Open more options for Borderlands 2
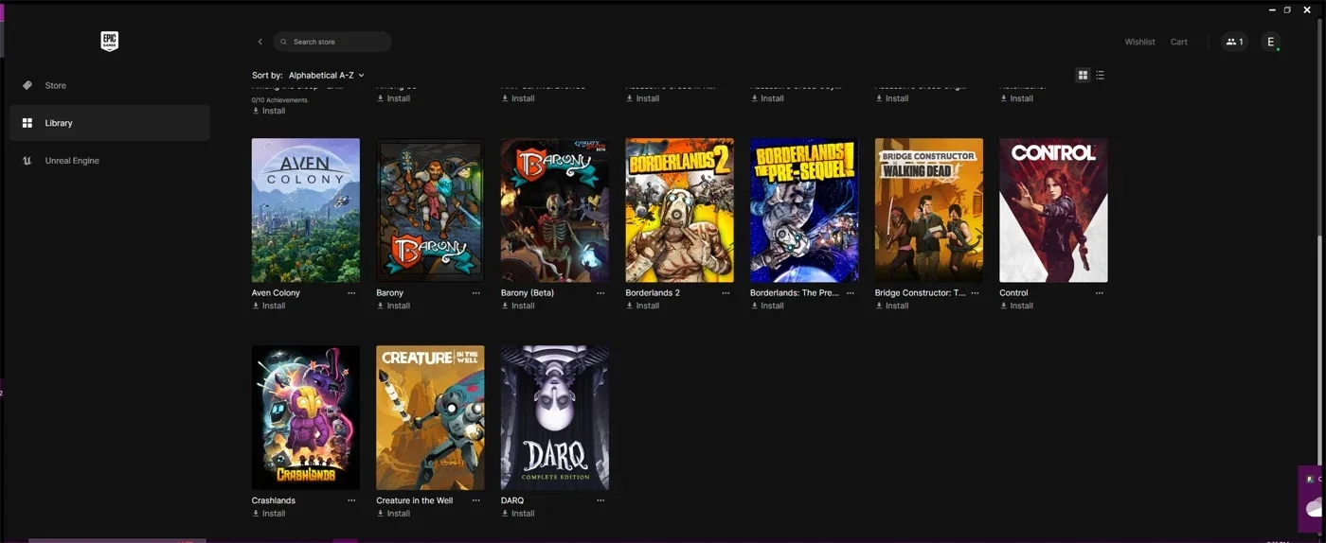The image size is (1326, 543). click(726, 293)
